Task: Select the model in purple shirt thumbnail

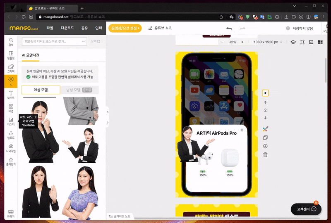Action: click(80, 193)
